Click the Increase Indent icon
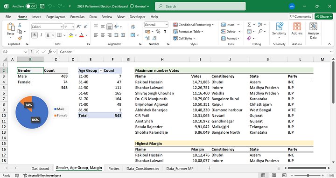336x178 pixels. [x=123, y=35]
